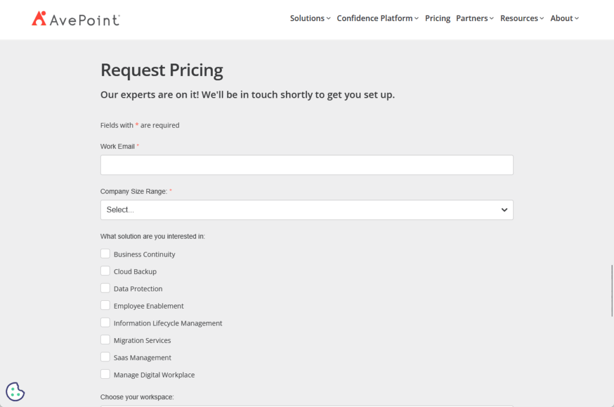This screenshot has height=407, width=614.
Task: Open the Confidence Platform menu
Action: pyautogui.click(x=378, y=19)
